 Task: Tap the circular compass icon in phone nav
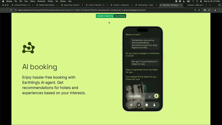coord(139,105)
